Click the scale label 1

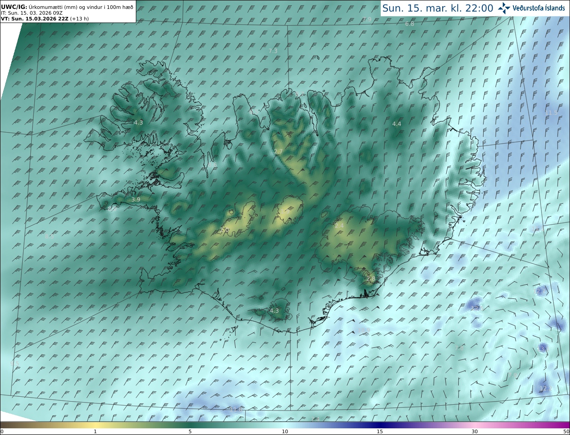(x=95, y=431)
